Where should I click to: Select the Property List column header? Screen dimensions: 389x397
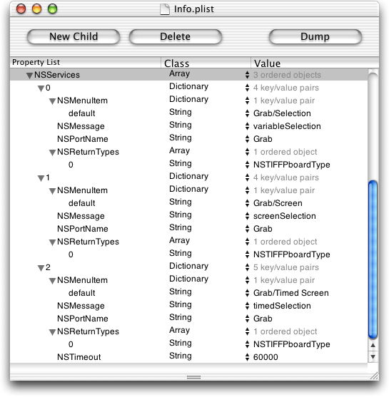coord(86,63)
